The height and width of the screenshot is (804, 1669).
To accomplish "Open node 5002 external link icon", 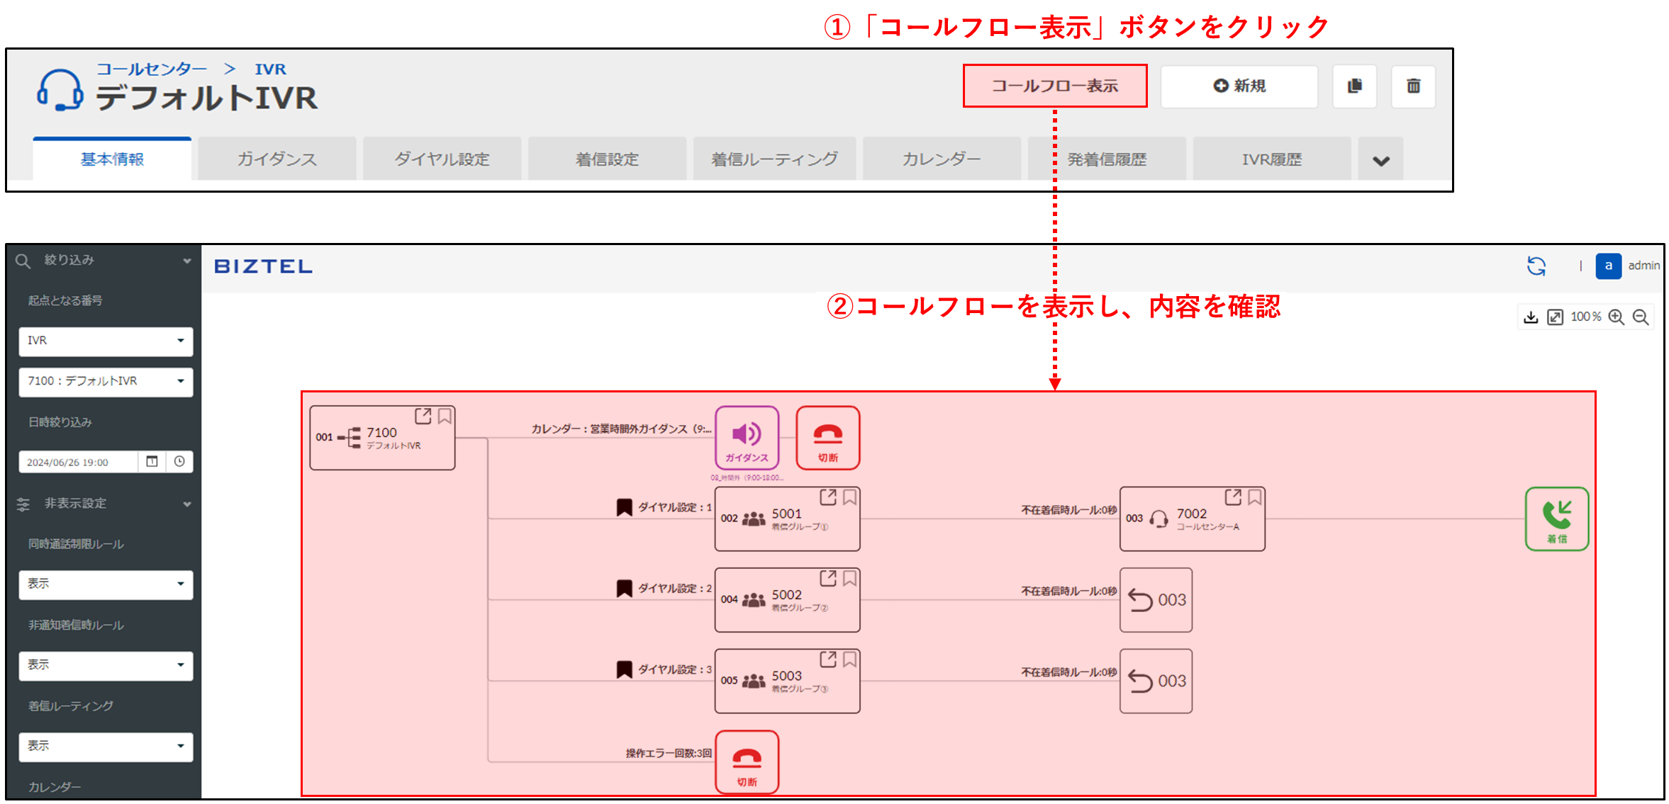I will (828, 578).
